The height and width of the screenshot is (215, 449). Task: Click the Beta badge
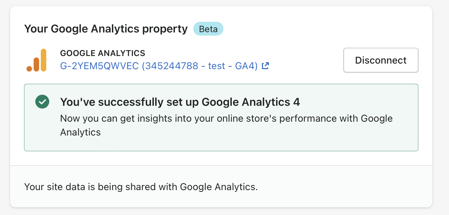(x=208, y=29)
